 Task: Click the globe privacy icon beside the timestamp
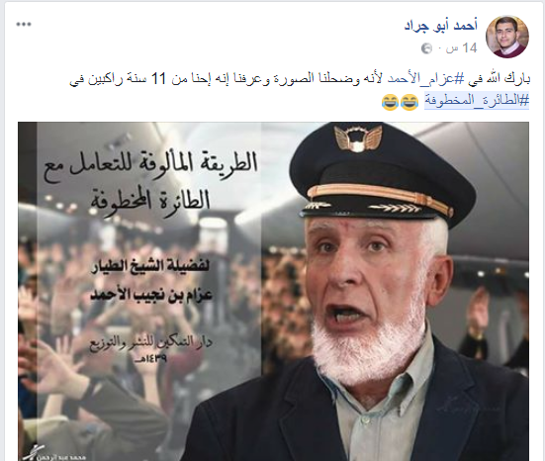pyautogui.click(x=426, y=48)
